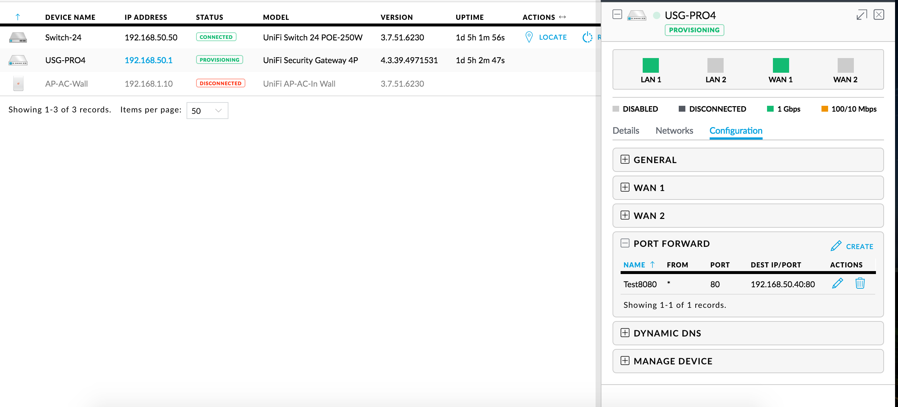Viewport: 898px width, 407px height.
Task: Expand the WAN 1 section
Action: click(625, 187)
